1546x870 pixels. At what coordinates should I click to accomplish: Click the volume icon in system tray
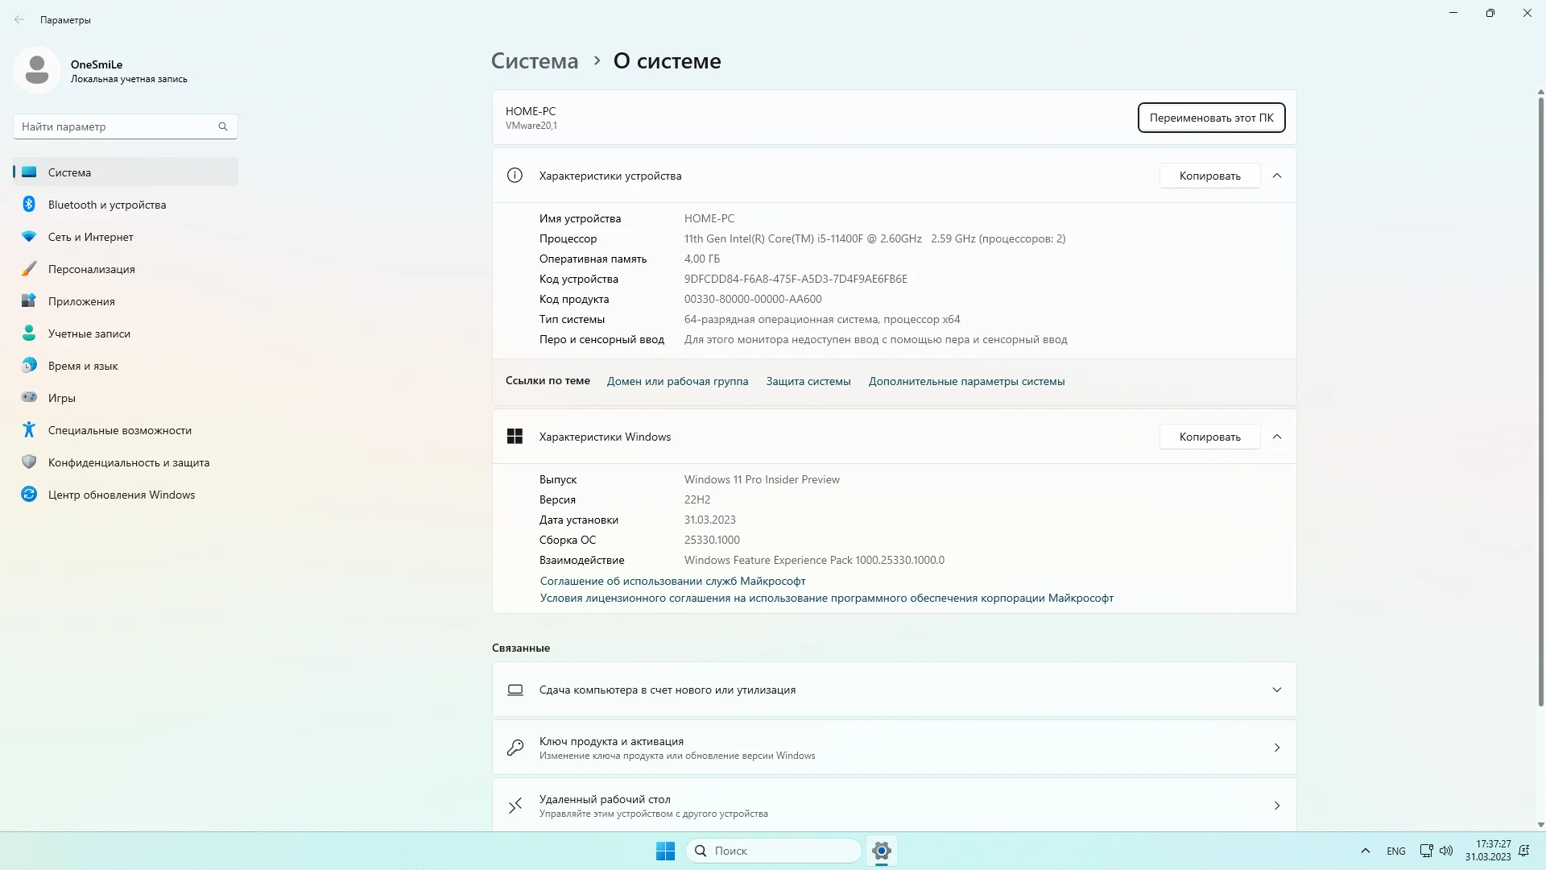(1446, 851)
